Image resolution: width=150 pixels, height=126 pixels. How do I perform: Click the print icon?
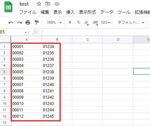(28, 23)
